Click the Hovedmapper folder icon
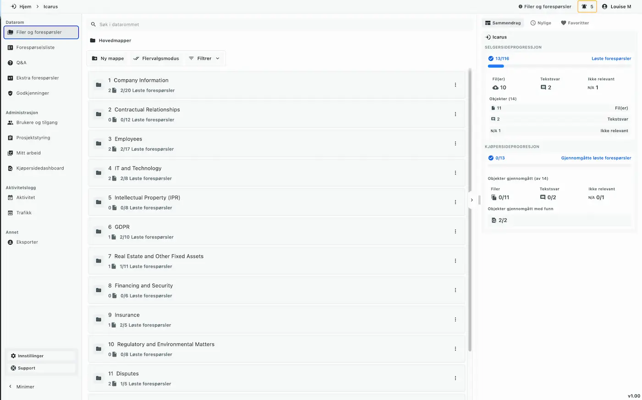Image resolution: width=642 pixels, height=400 pixels. pyautogui.click(x=93, y=40)
